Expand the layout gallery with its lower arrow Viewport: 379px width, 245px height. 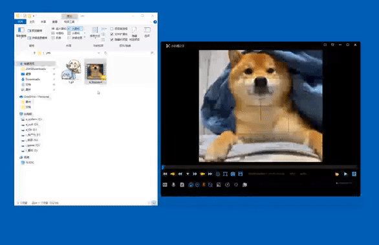(85, 38)
